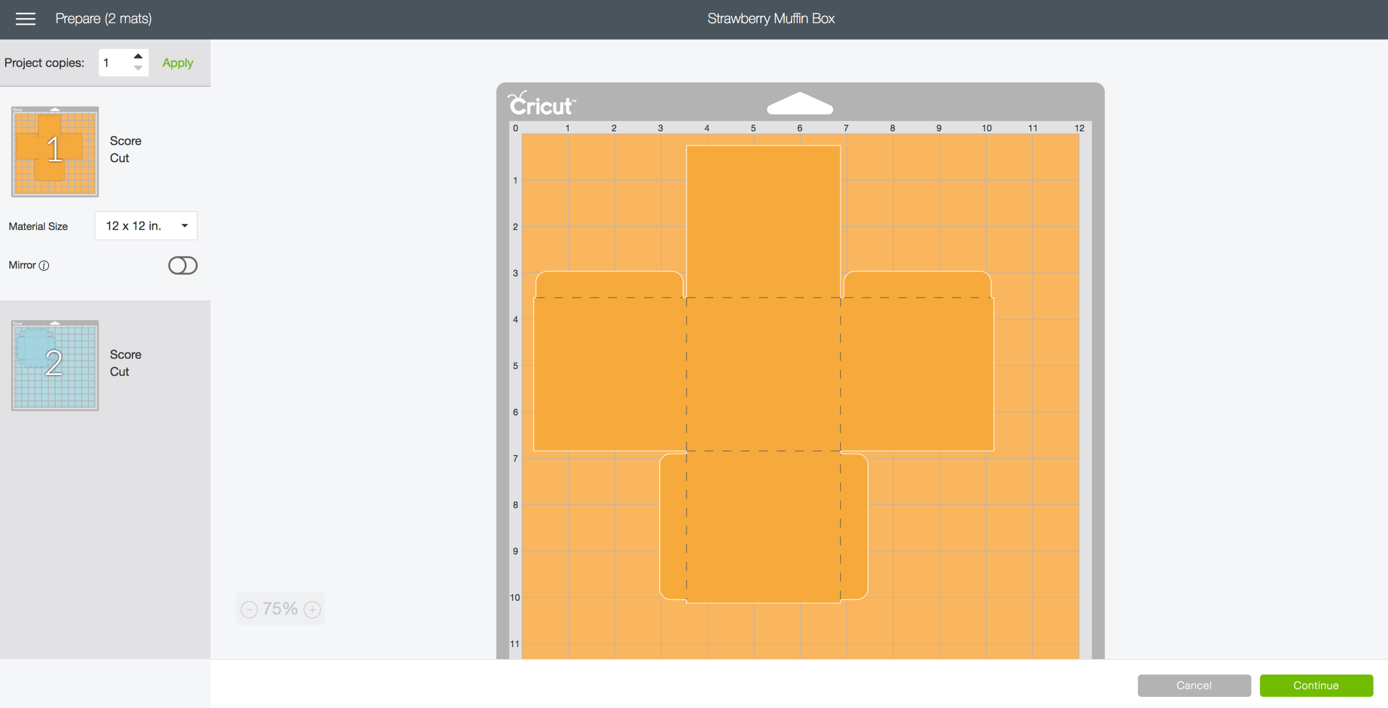Image resolution: width=1388 pixels, height=708 pixels.
Task: Click Apply for project copies
Action: coord(177,63)
